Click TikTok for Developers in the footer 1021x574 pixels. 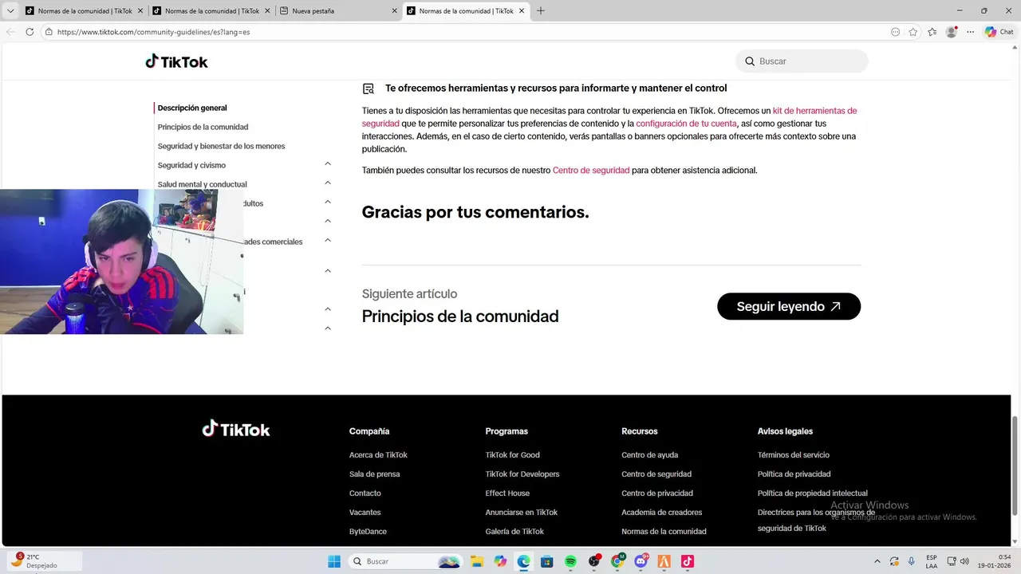522,474
